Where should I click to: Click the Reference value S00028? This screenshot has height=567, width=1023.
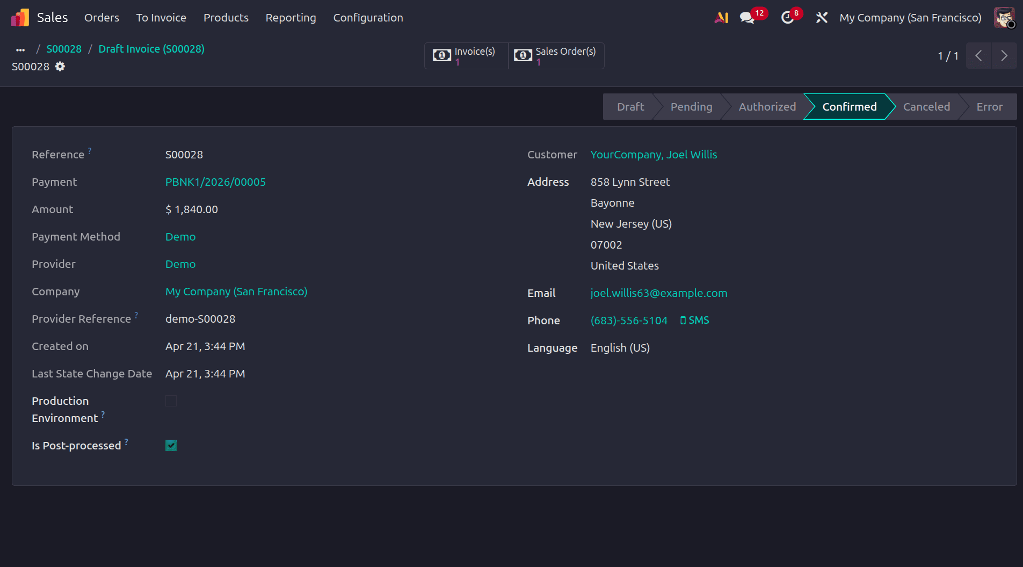pos(184,155)
